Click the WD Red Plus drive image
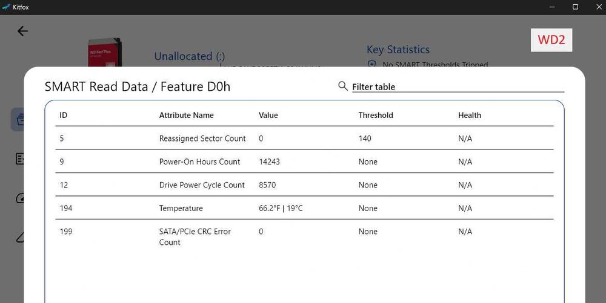606x303 pixels. [105, 53]
